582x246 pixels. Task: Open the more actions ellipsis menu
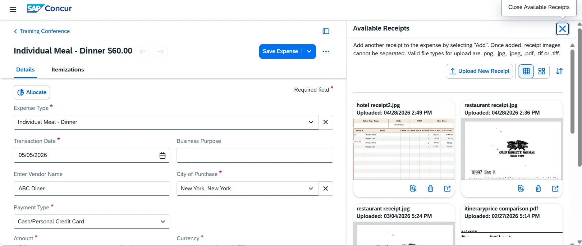326,51
